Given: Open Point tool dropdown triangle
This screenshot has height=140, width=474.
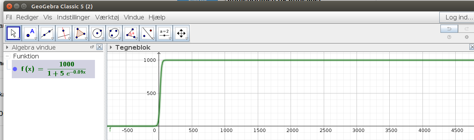Looking at the screenshot, I should pyautogui.click(x=35, y=39).
